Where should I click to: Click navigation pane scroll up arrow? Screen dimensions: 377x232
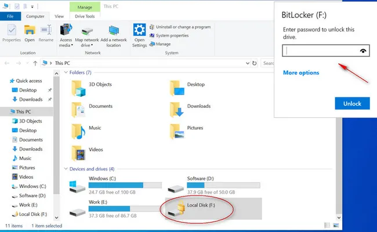(x=56, y=73)
